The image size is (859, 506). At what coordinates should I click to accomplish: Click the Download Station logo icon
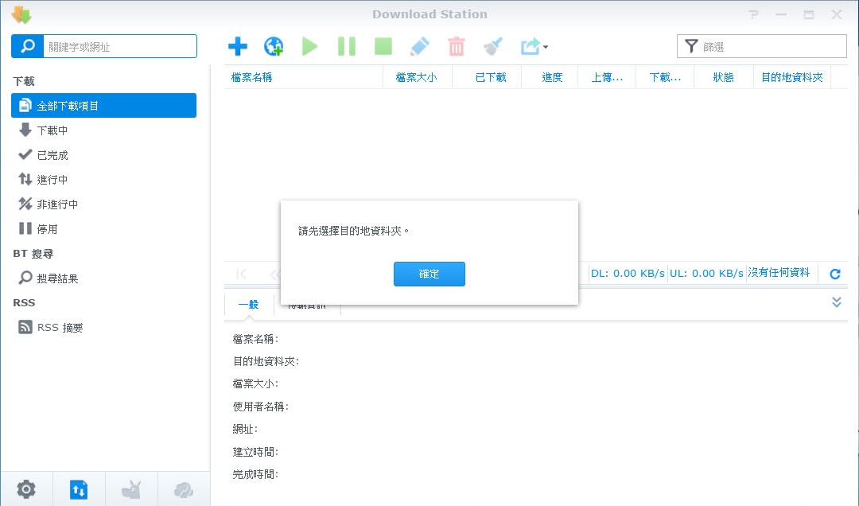click(21, 14)
